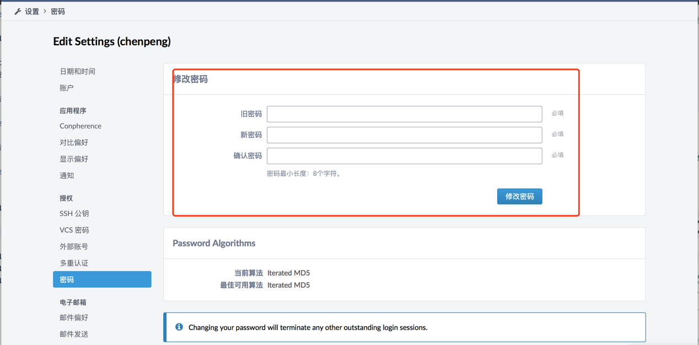Open VCS 密码 settings

click(74, 230)
